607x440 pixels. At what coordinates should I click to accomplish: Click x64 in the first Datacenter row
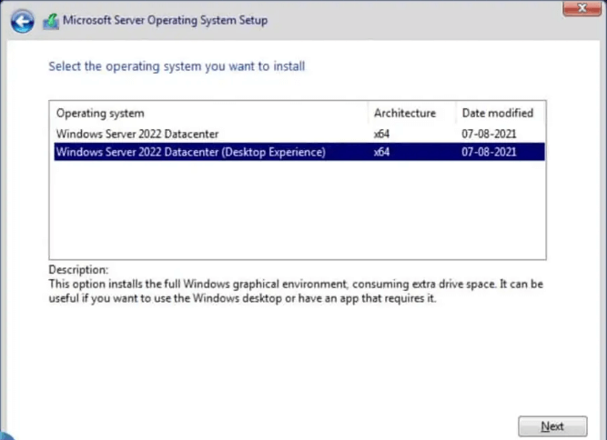click(381, 135)
